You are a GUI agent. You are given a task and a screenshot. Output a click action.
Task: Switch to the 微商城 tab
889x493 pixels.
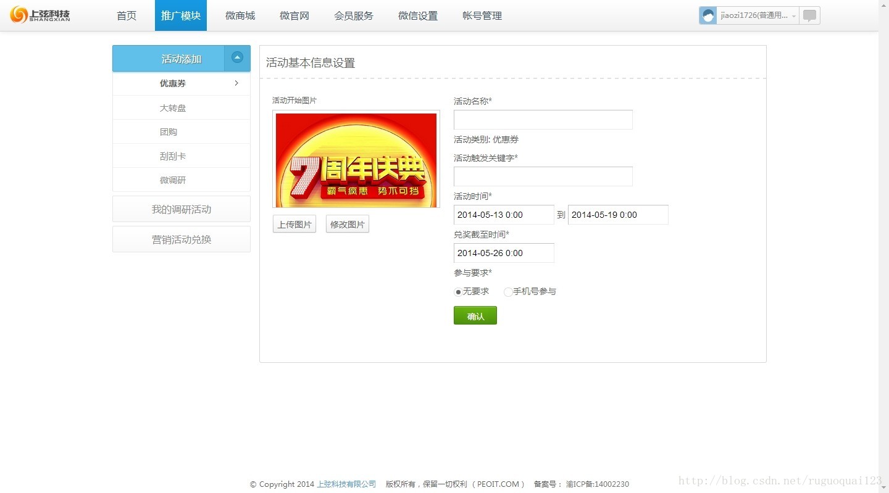point(240,15)
